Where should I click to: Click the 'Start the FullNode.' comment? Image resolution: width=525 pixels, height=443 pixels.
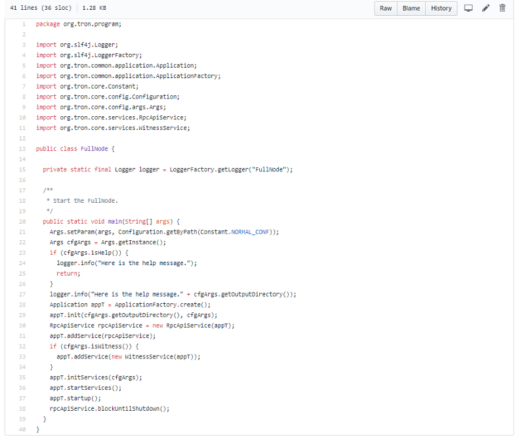(83, 201)
